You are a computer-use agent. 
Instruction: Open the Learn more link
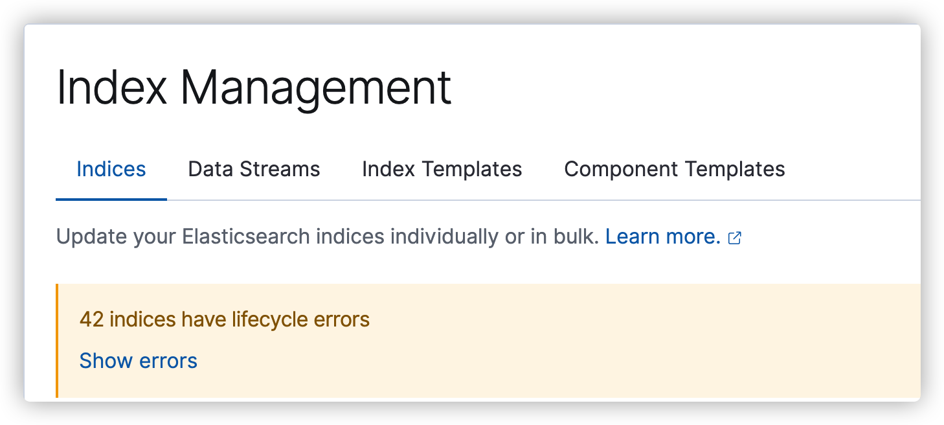[x=662, y=236]
